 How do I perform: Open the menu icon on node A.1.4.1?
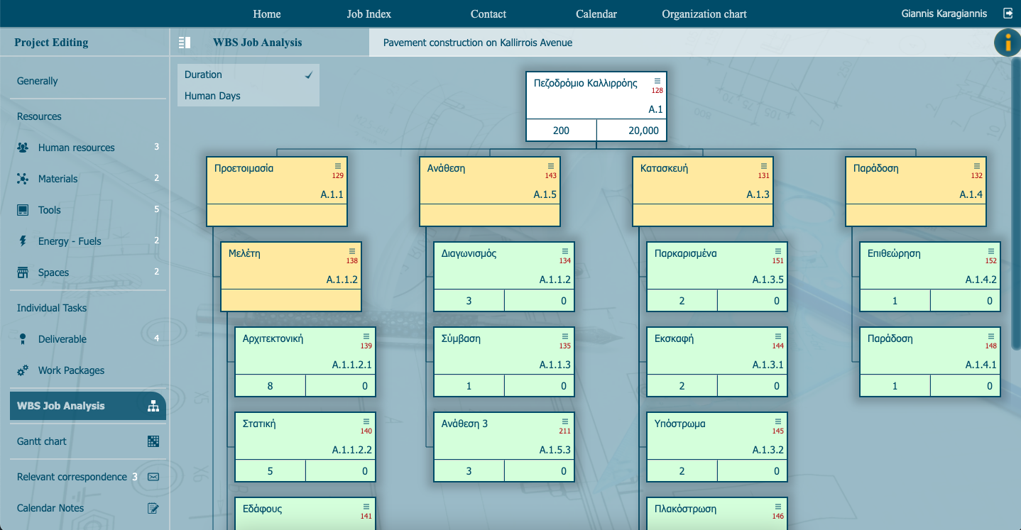(991, 336)
